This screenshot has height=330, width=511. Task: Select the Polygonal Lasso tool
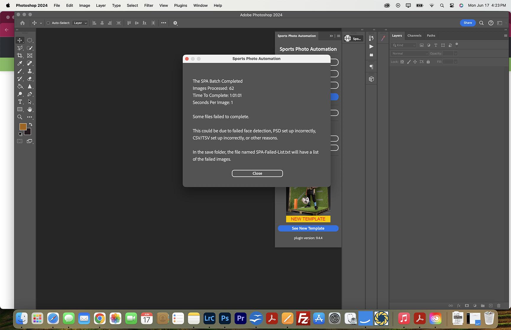pyautogui.click(x=20, y=48)
